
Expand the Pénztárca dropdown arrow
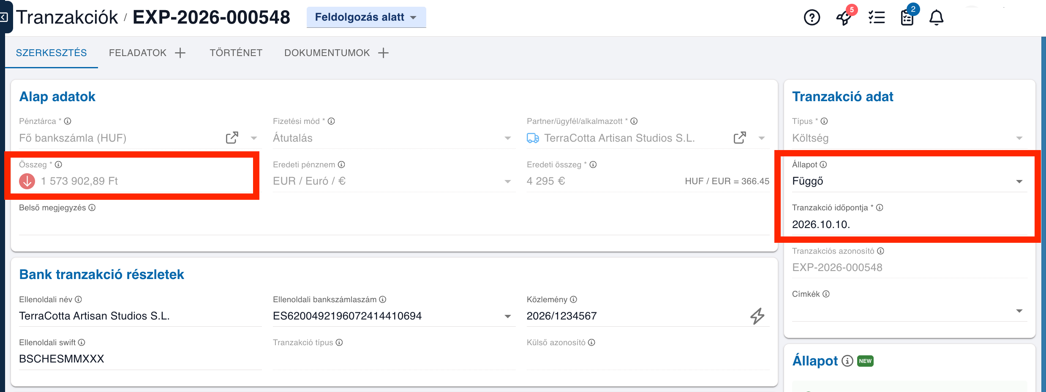254,138
